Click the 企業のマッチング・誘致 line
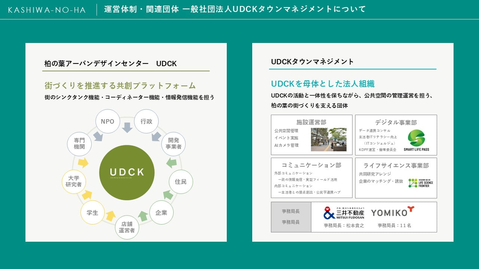 coord(381,181)
